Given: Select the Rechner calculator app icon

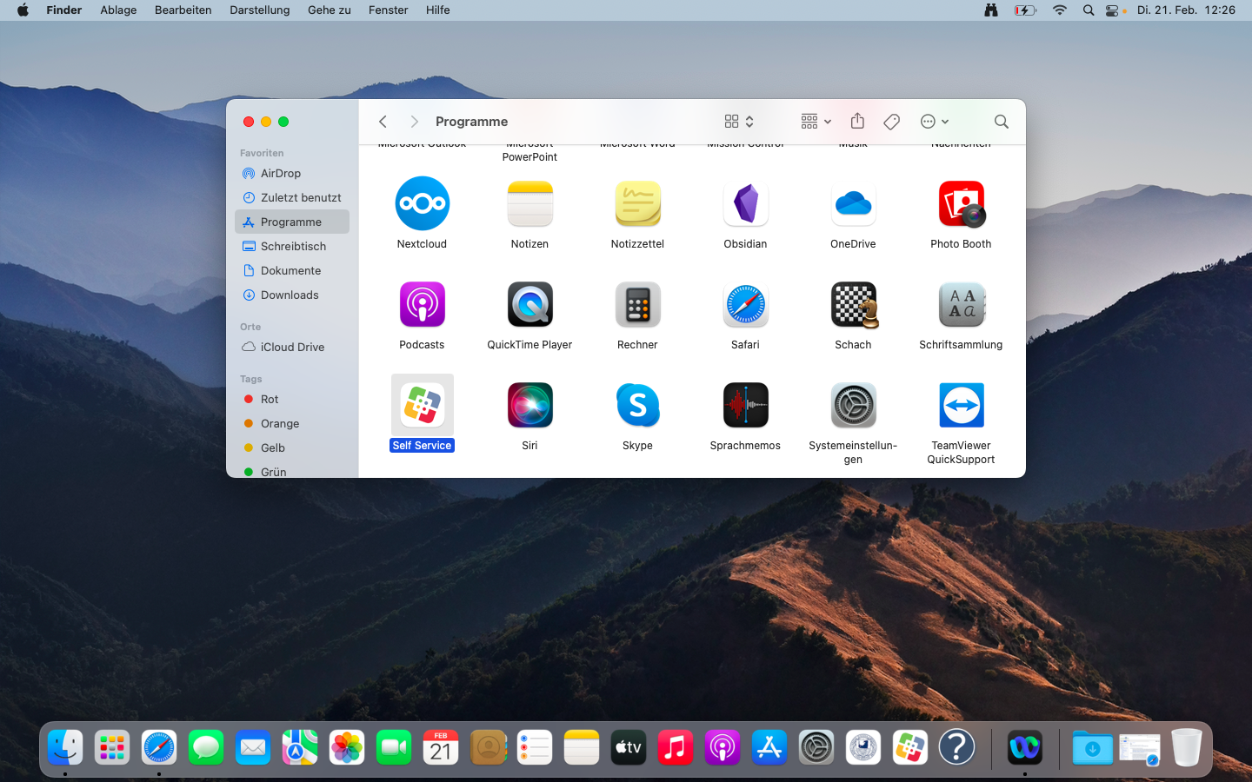Looking at the screenshot, I should pyautogui.click(x=637, y=304).
